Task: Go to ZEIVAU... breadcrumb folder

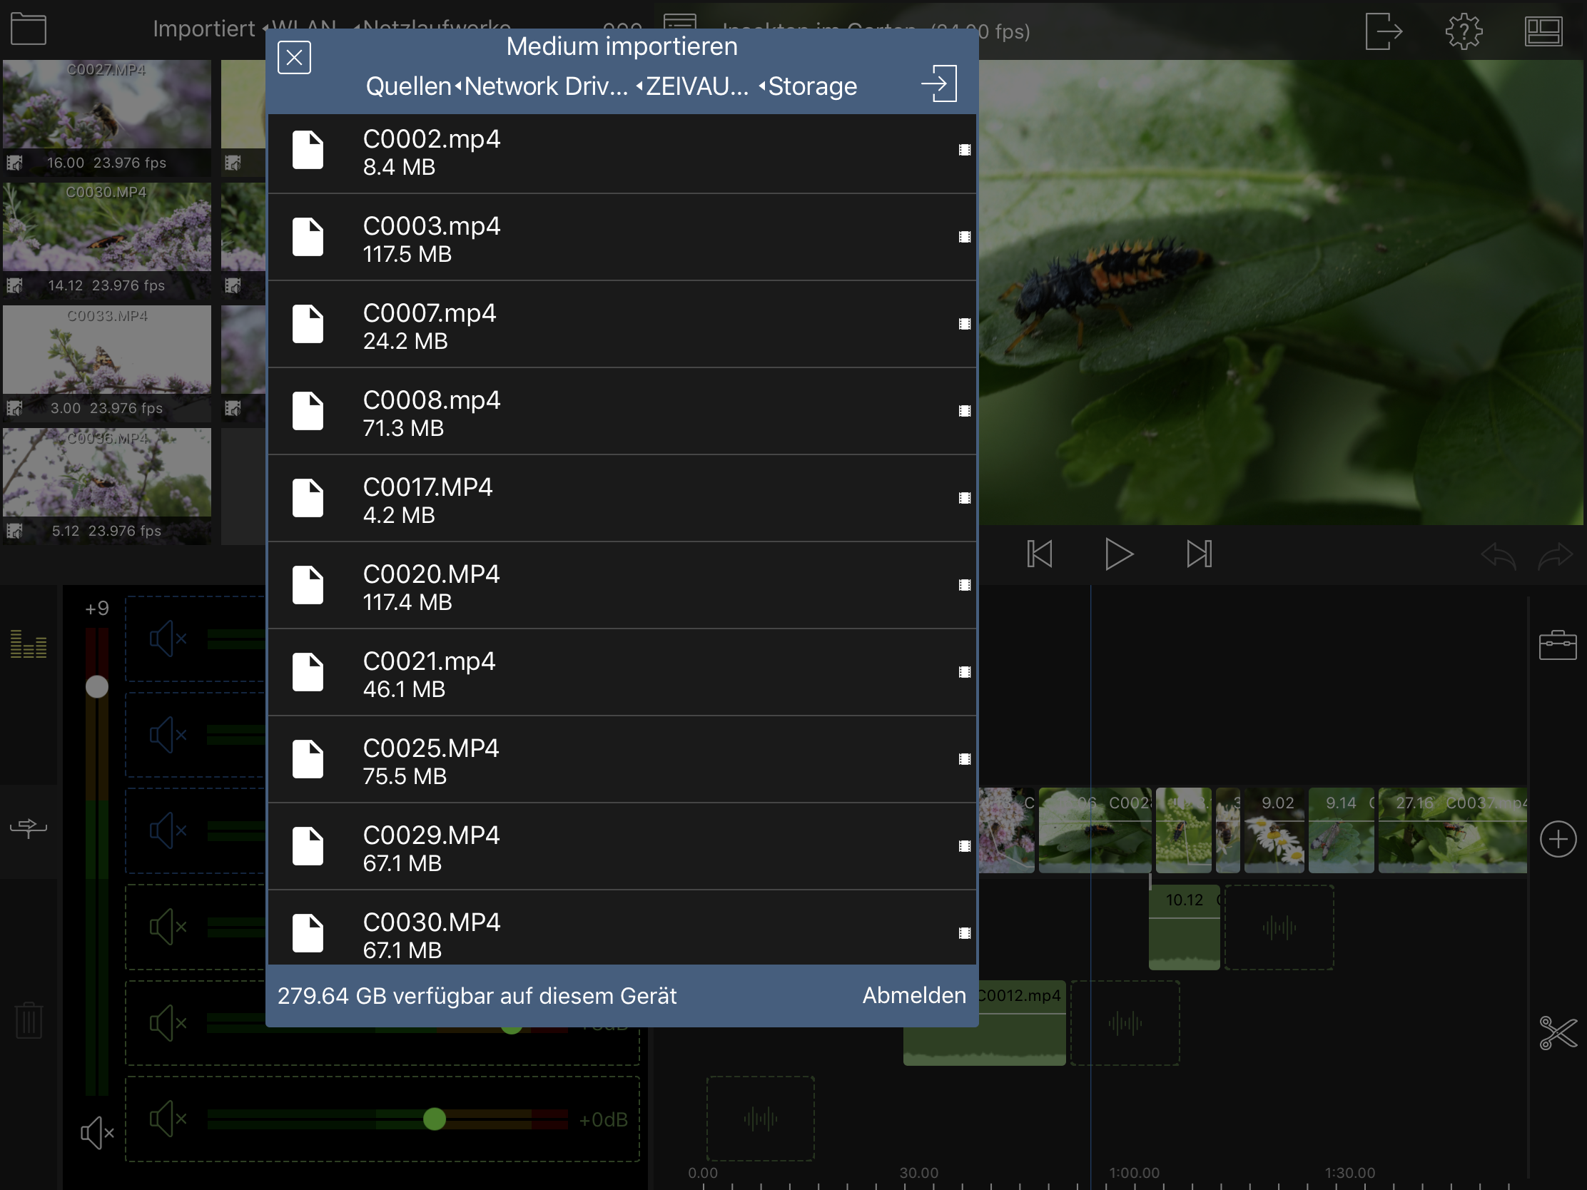Action: (x=696, y=87)
